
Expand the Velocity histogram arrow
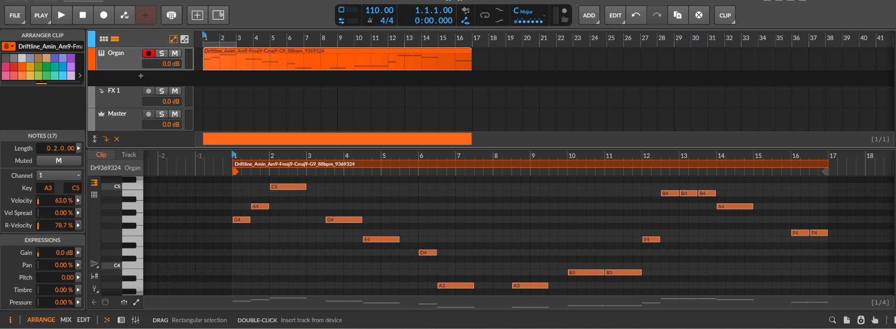click(x=79, y=201)
